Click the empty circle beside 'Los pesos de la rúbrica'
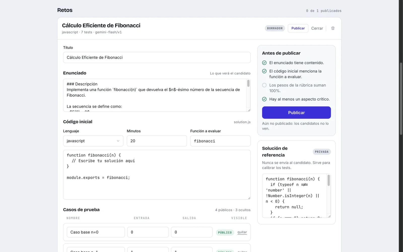 click(264, 85)
